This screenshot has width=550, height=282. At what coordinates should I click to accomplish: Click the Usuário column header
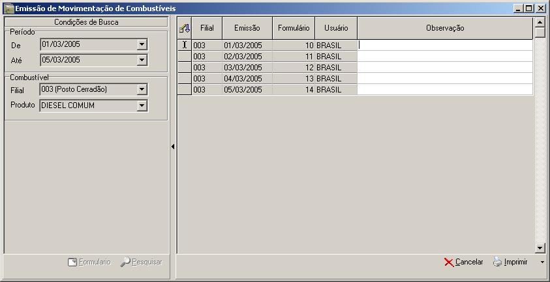point(336,28)
